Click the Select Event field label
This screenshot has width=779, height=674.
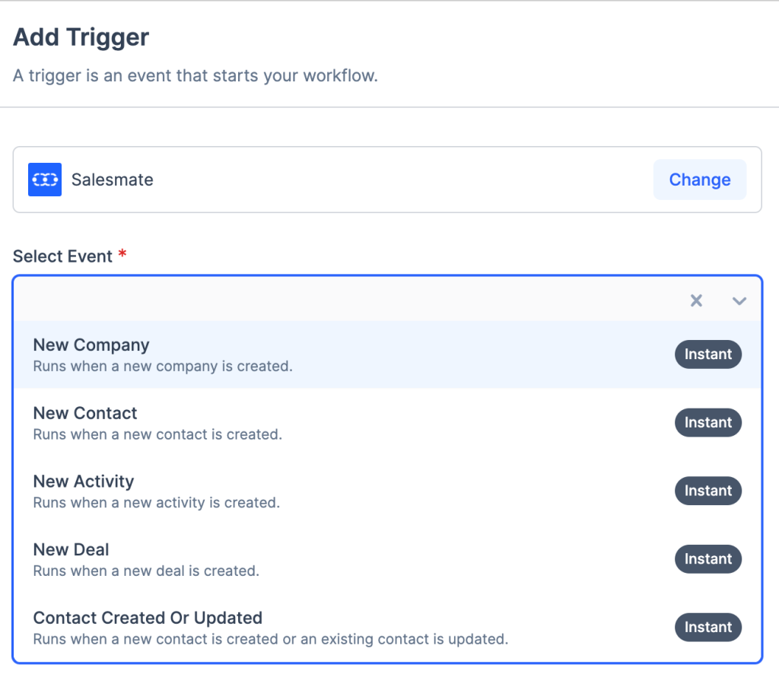click(63, 256)
